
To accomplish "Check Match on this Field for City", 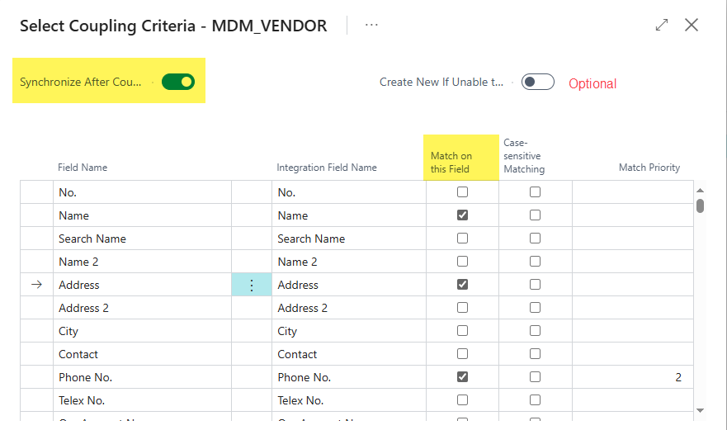I will pyautogui.click(x=462, y=331).
